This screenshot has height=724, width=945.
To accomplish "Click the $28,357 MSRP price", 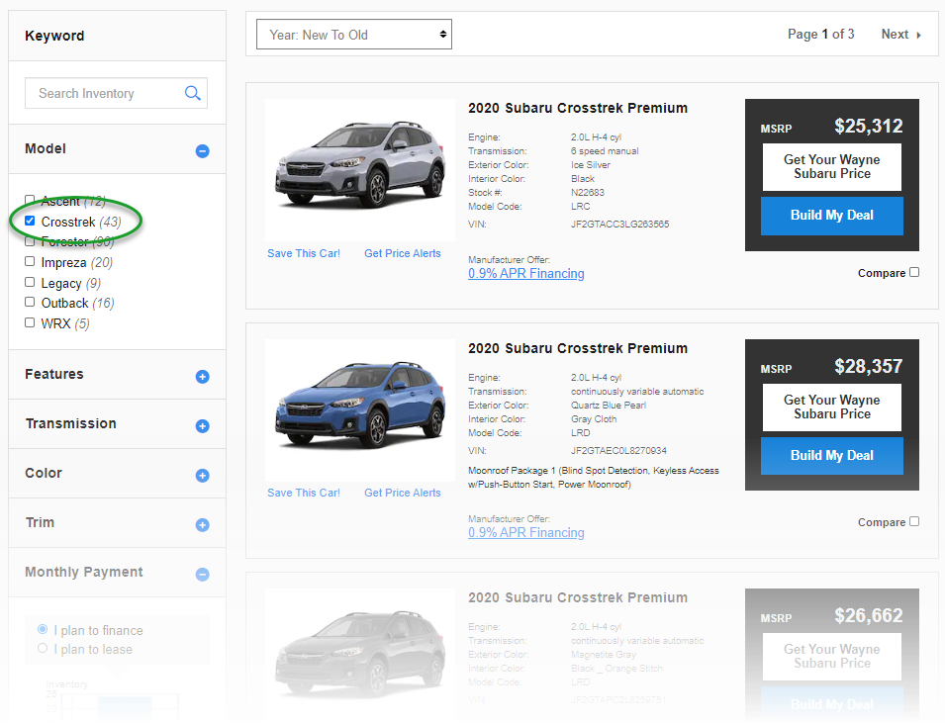I will pyautogui.click(x=869, y=366).
